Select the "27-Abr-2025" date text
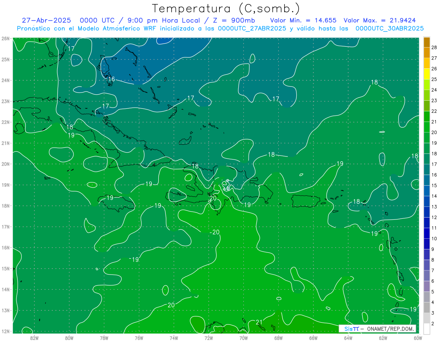 tap(46, 20)
